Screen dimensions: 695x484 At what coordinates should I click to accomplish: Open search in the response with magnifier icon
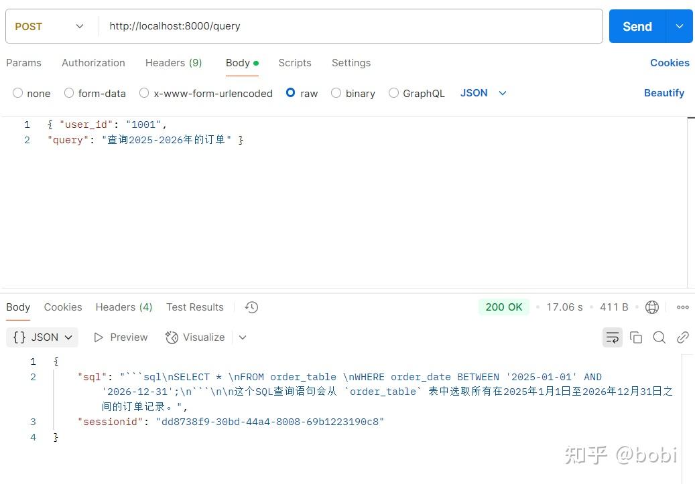click(659, 337)
